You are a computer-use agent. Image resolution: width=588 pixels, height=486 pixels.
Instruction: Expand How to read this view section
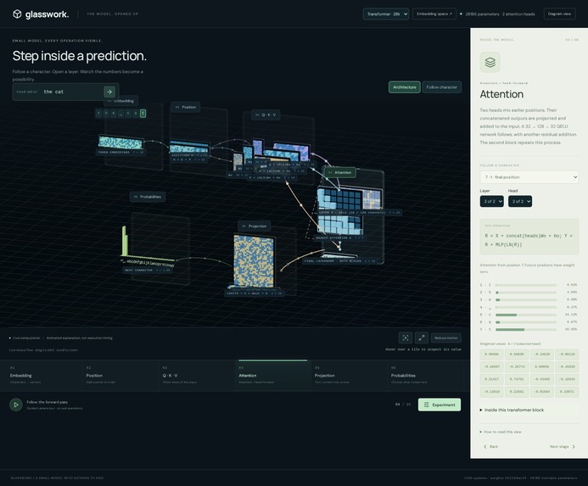pos(501,432)
